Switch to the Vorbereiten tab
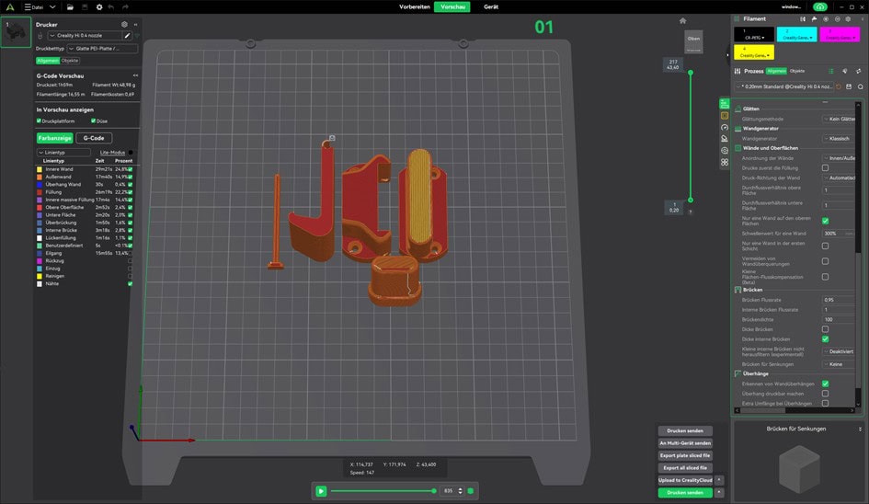 coord(414,6)
